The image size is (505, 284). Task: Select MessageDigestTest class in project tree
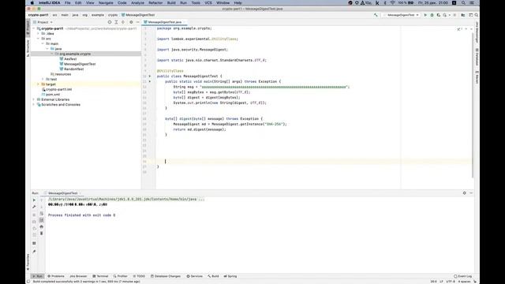click(x=77, y=64)
